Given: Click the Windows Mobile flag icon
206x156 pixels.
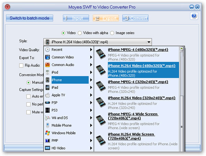Looking at the screenshot, I should pos(47,133).
